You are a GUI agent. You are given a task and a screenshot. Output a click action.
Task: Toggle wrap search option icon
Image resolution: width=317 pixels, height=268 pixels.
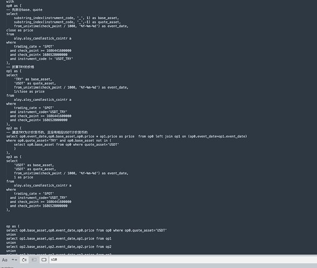point(24,260)
